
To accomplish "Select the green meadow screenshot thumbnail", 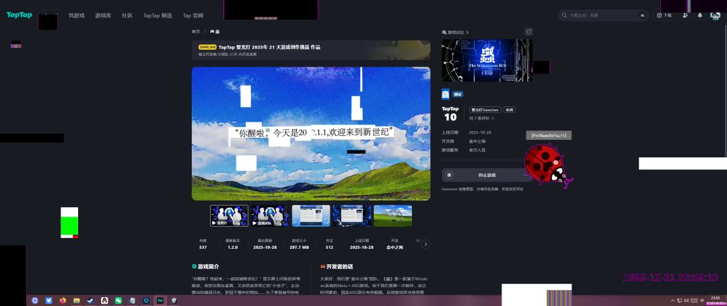I will (392, 216).
